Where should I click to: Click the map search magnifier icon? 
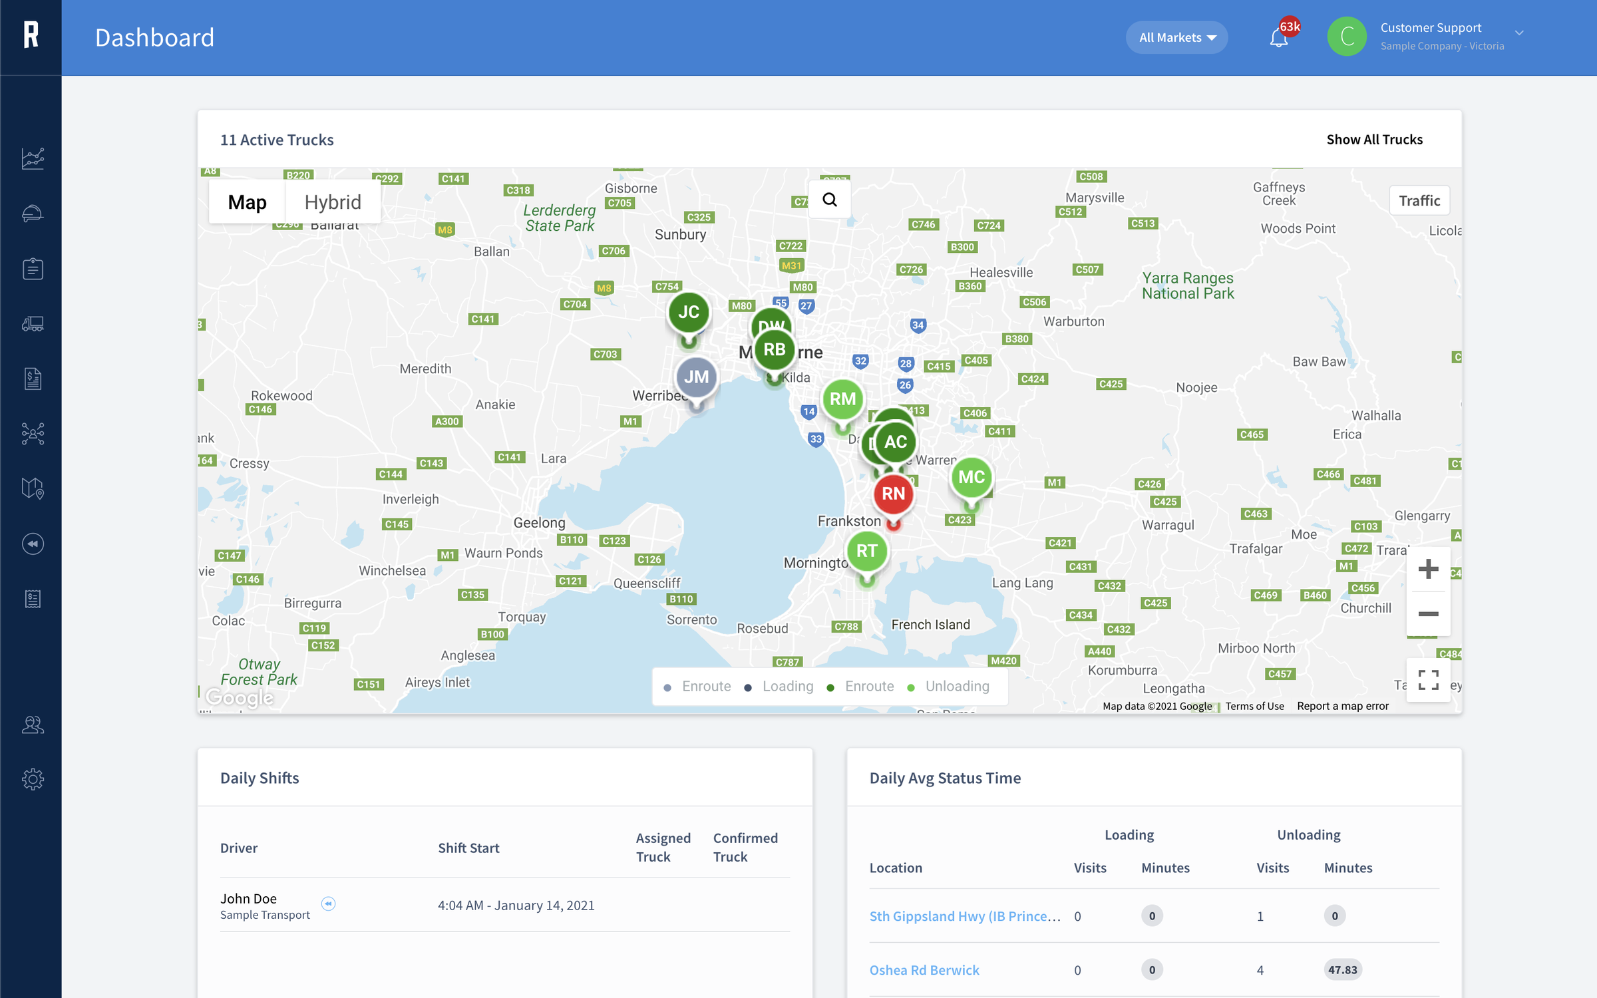click(830, 200)
